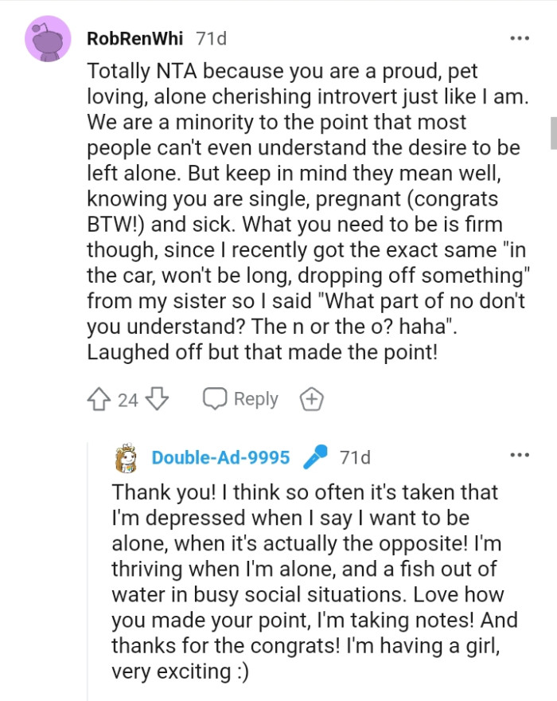Open three-dot menu on Double-Ad-9995's reply
This screenshot has height=701, width=557.
(520, 455)
